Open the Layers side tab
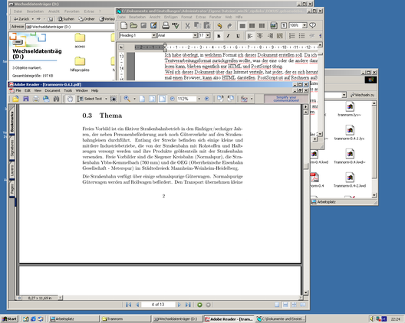 pyautogui.click(x=12, y=171)
